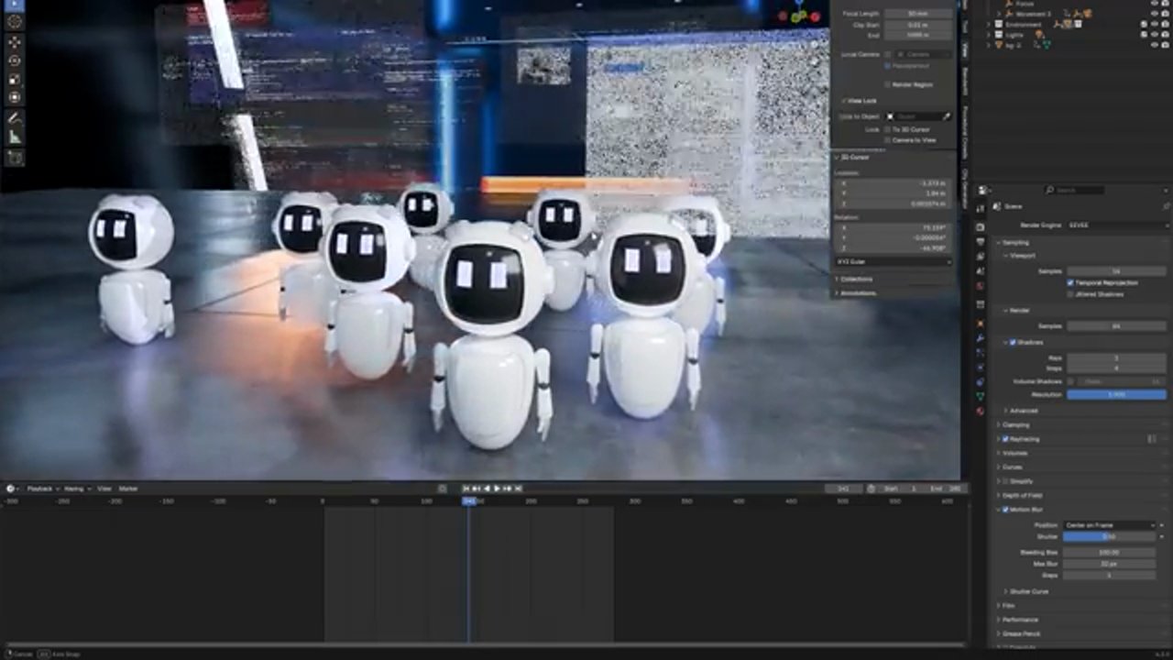Select the Measure tool
Screen dimensions: 1173x660
click(15, 137)
